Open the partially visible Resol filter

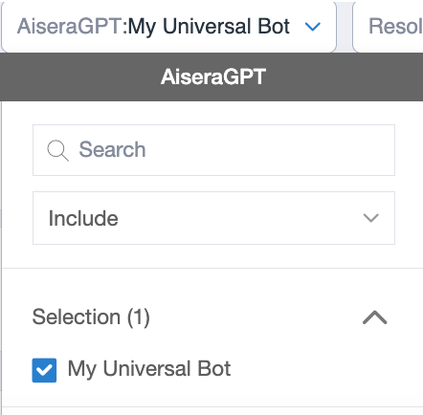click(x=389, y=26)
